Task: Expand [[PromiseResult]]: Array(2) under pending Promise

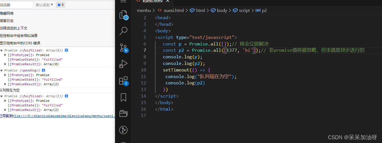Action: pyautogui.click(x=5, y=84)
